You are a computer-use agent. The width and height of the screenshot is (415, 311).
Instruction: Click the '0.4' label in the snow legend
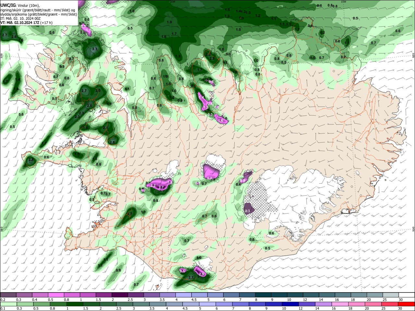pos(35,300)
